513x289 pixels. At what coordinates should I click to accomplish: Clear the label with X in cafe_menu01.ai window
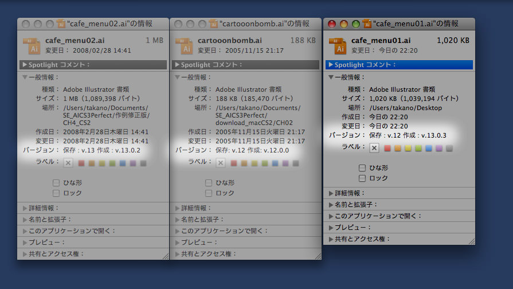(x=374, y=148)
